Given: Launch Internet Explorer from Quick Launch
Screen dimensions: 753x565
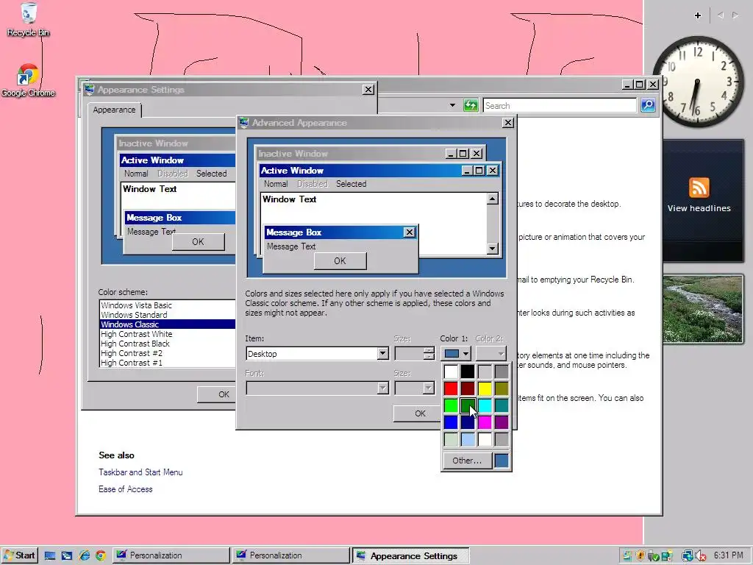Looking at the screenshot, I should pyautogui.click(x=84, y=555).
